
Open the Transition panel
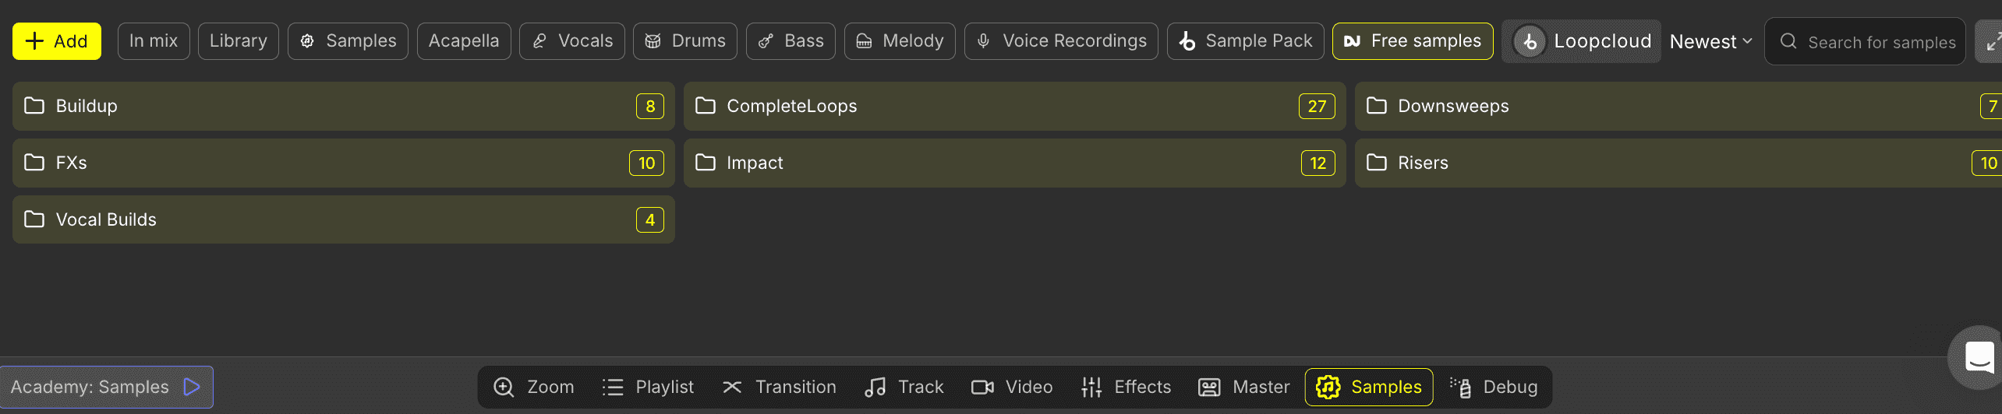click(x=779, y=387)
